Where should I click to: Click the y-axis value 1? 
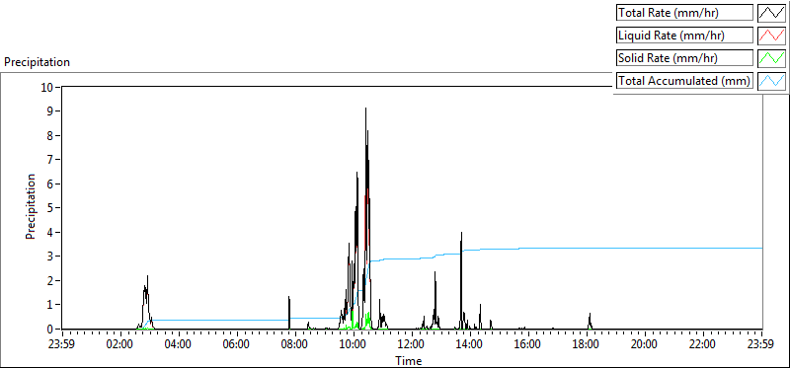(50, 305)
